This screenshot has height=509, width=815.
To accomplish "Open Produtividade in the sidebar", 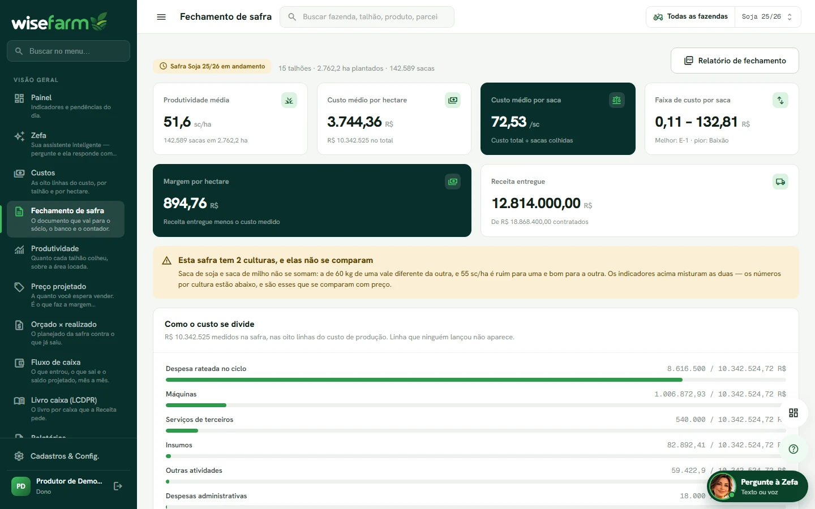I will coord(66,257).
